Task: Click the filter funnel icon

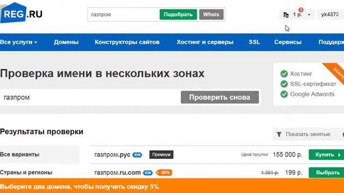Action: click(x=279, y=135)
